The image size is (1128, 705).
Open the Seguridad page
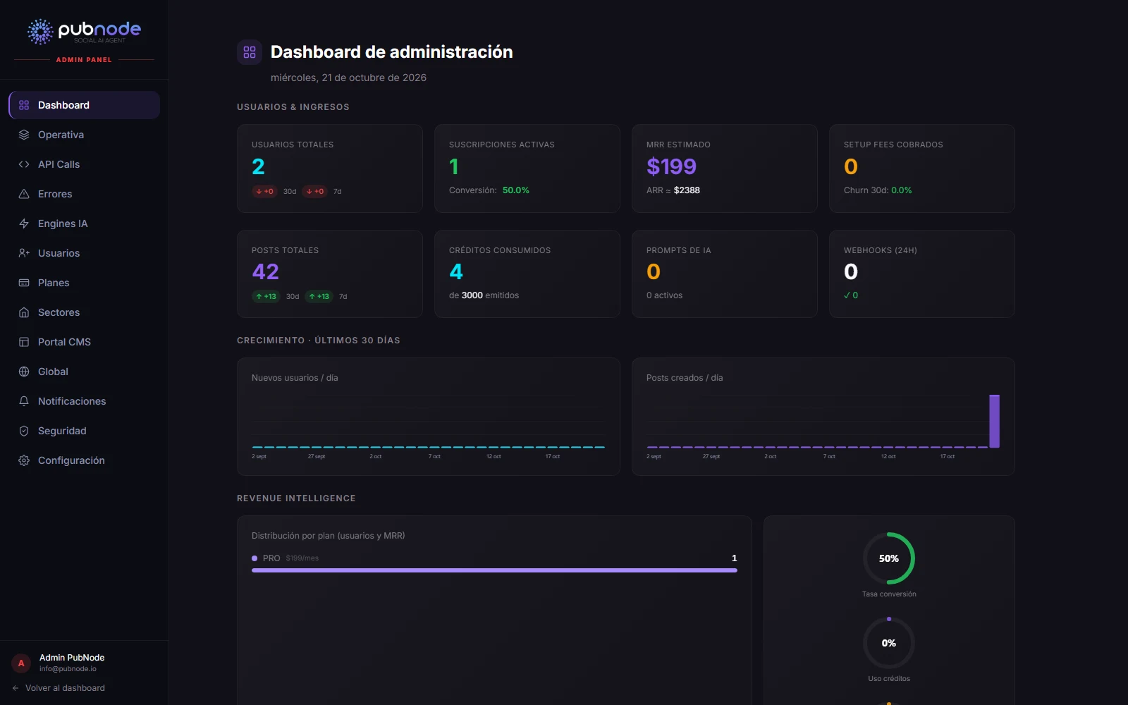coord(84,431)
